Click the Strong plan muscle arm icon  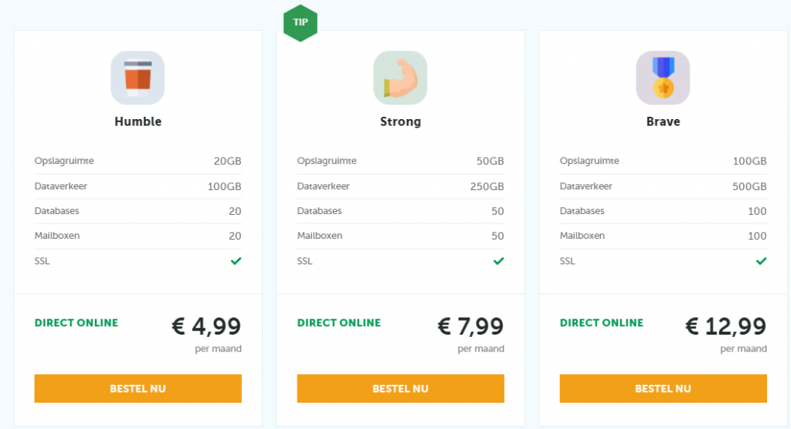pyautogui.click(x=400, y=78)
